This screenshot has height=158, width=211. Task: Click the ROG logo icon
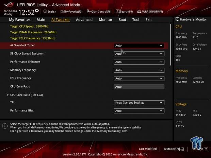pos(9,4)
